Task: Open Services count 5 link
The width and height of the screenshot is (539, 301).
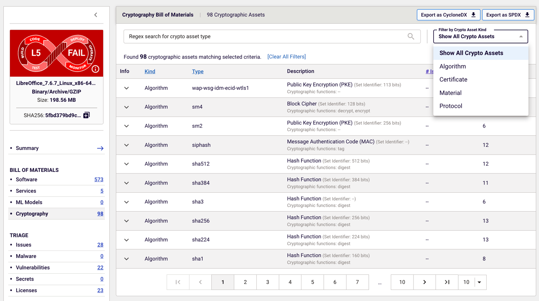Action: tap(102, 191)
